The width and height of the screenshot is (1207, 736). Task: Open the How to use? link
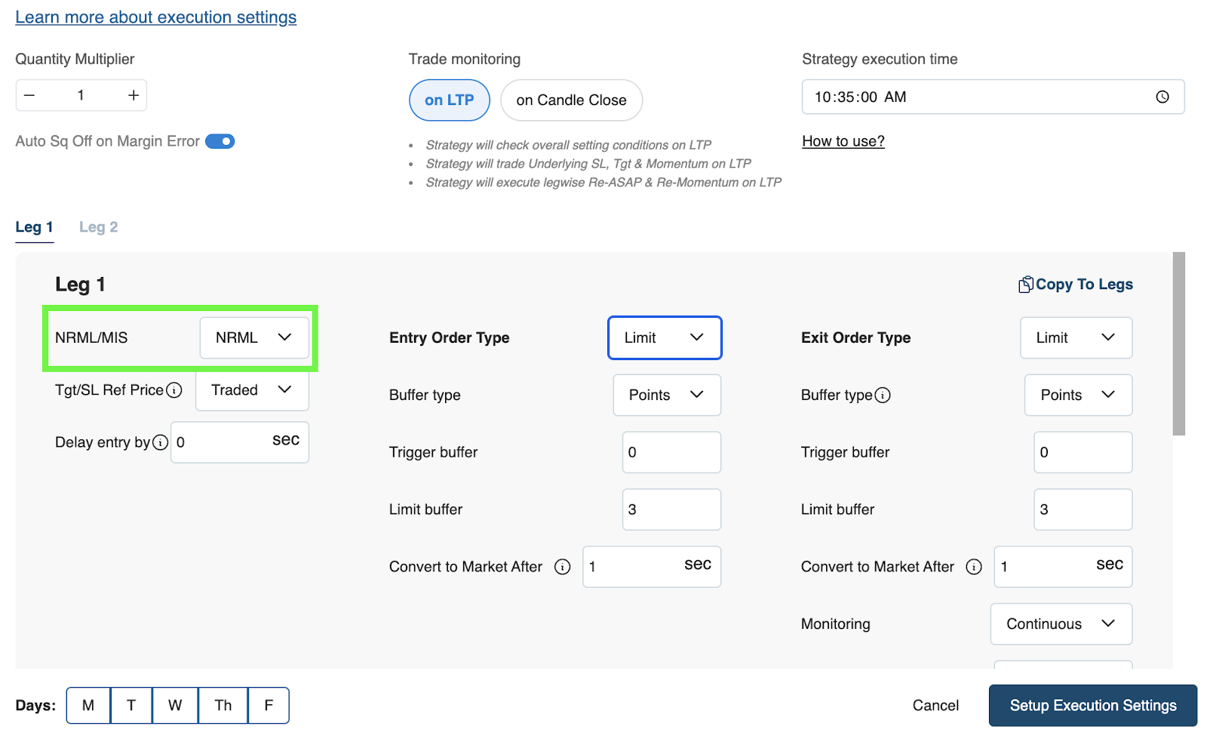point(843,141)
